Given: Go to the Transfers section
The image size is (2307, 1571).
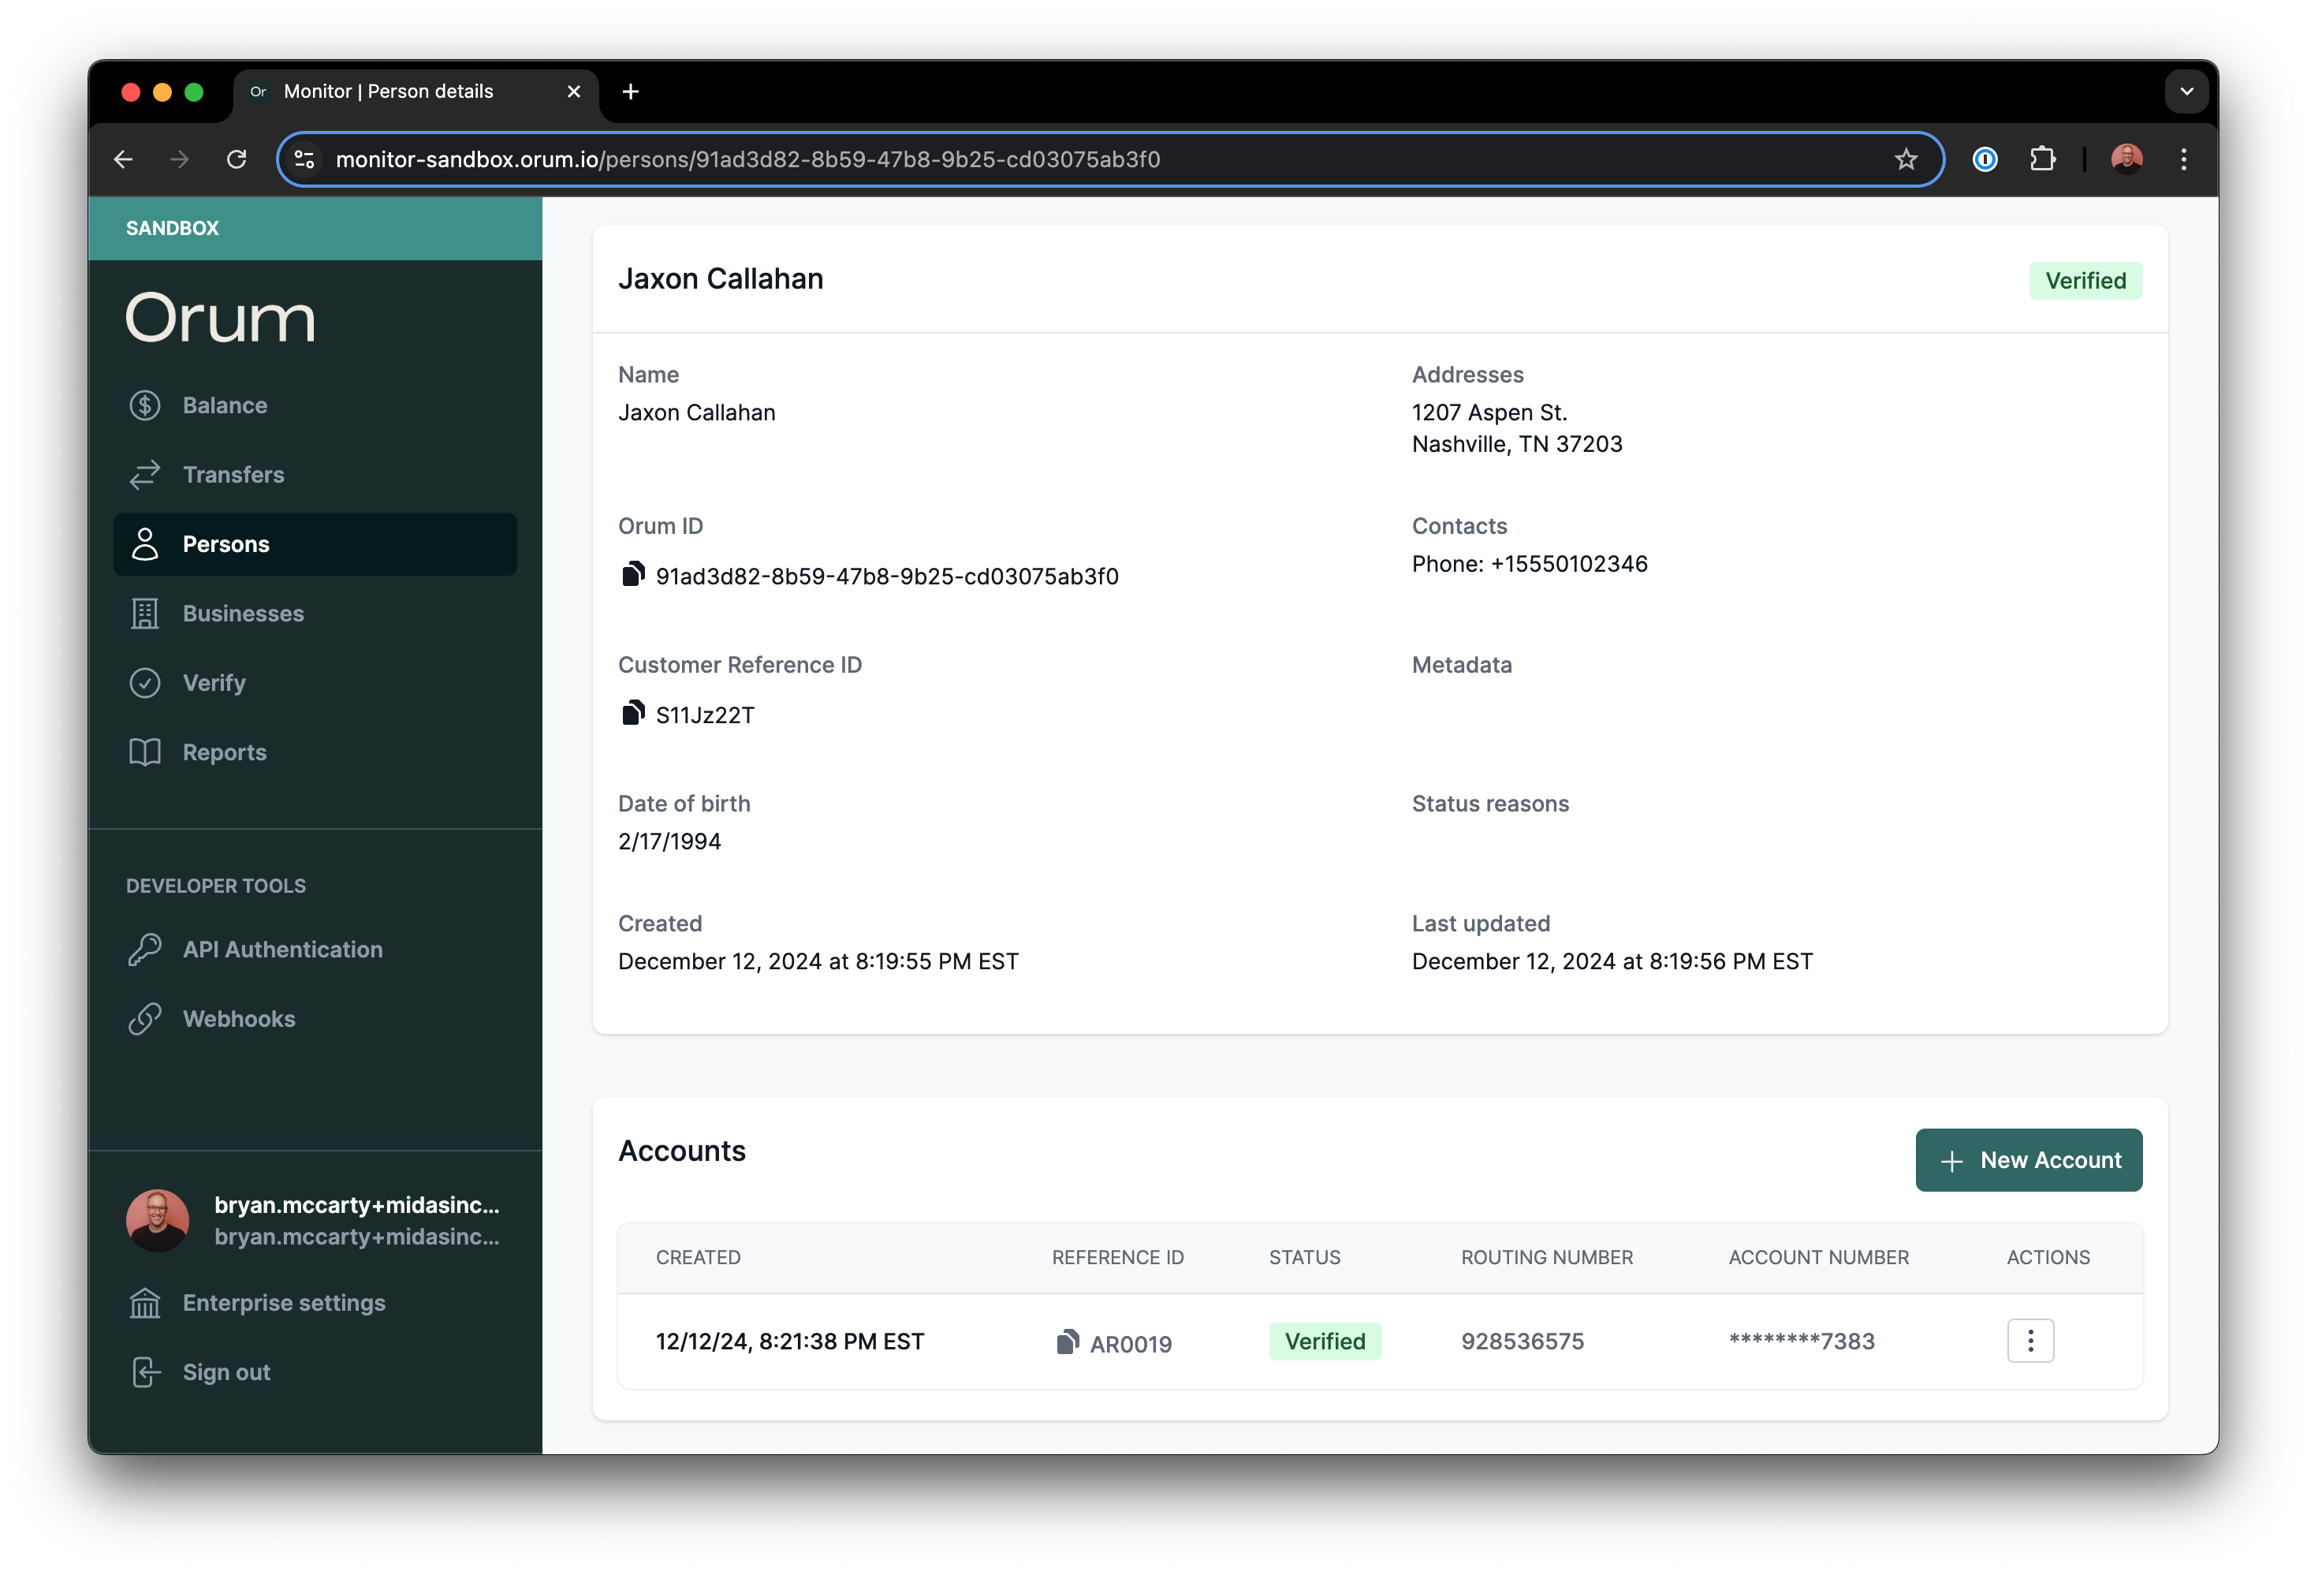Looking at the screenshot, I should 233,475.
